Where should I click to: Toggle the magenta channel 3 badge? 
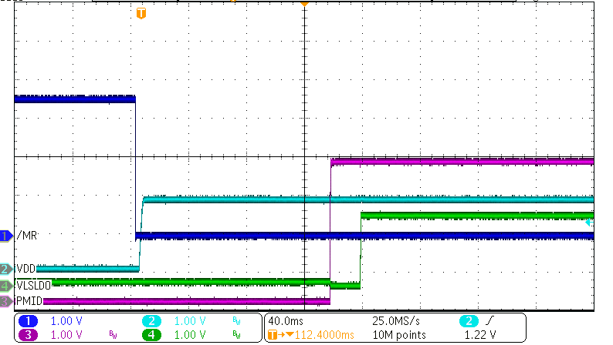pyautogui.click(x=29, y=334)
